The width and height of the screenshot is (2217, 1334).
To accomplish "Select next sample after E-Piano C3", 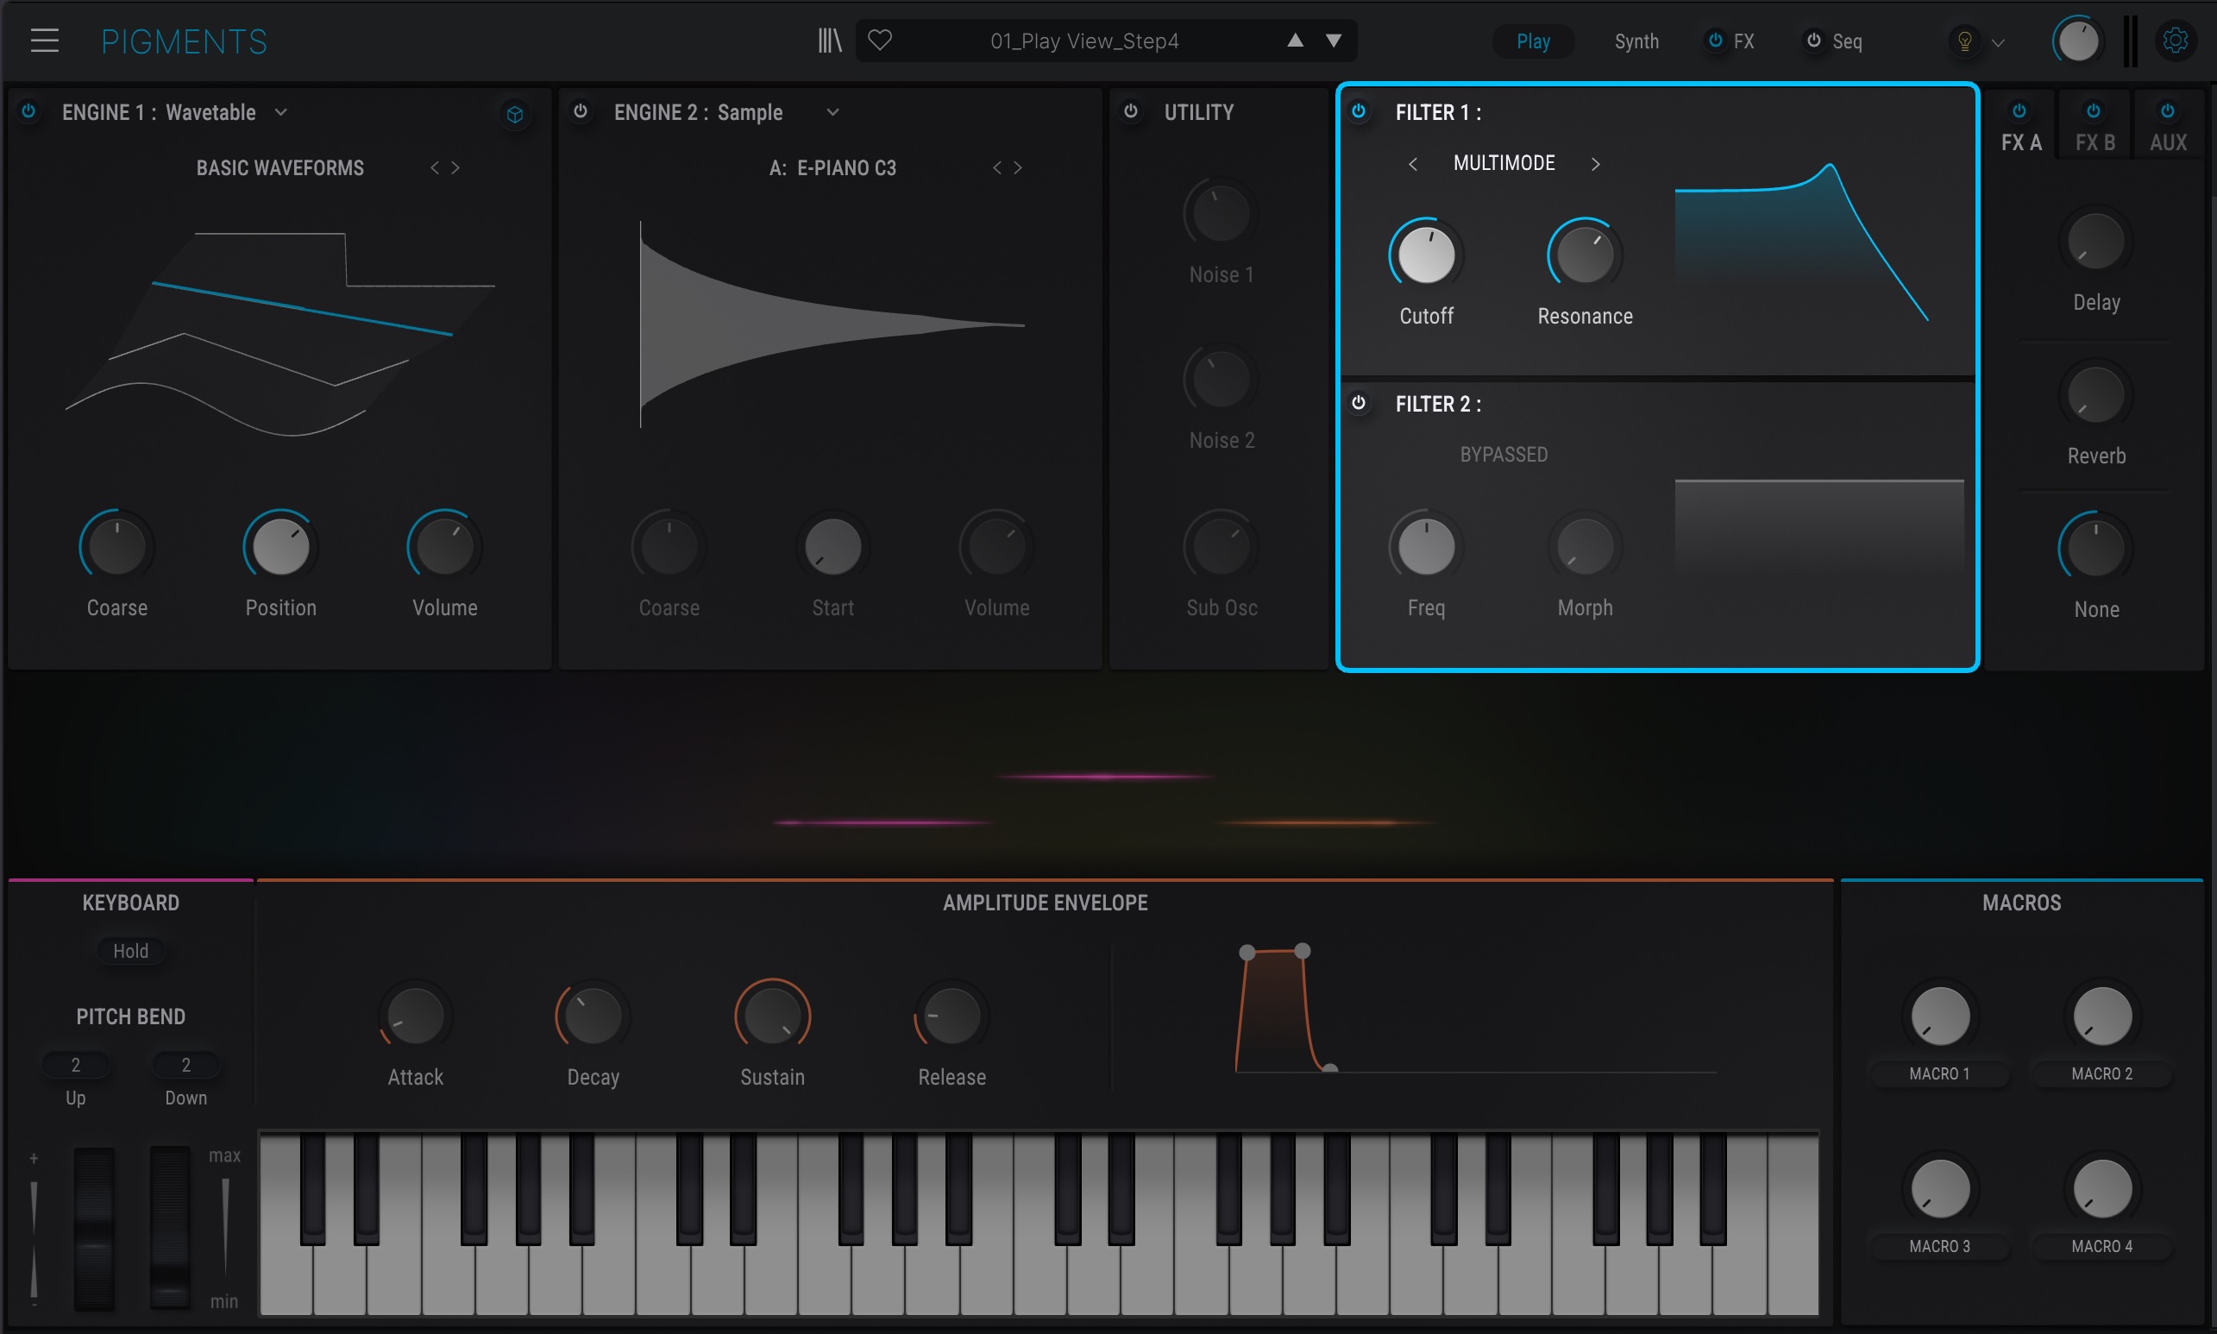I will [x=1018, y=167].
